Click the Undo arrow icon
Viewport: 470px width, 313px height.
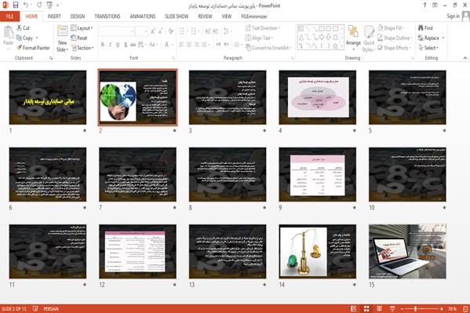tap(26, 5)
